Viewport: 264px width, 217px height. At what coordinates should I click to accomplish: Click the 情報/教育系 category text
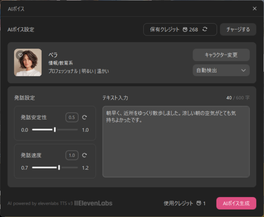click(61, 63)
